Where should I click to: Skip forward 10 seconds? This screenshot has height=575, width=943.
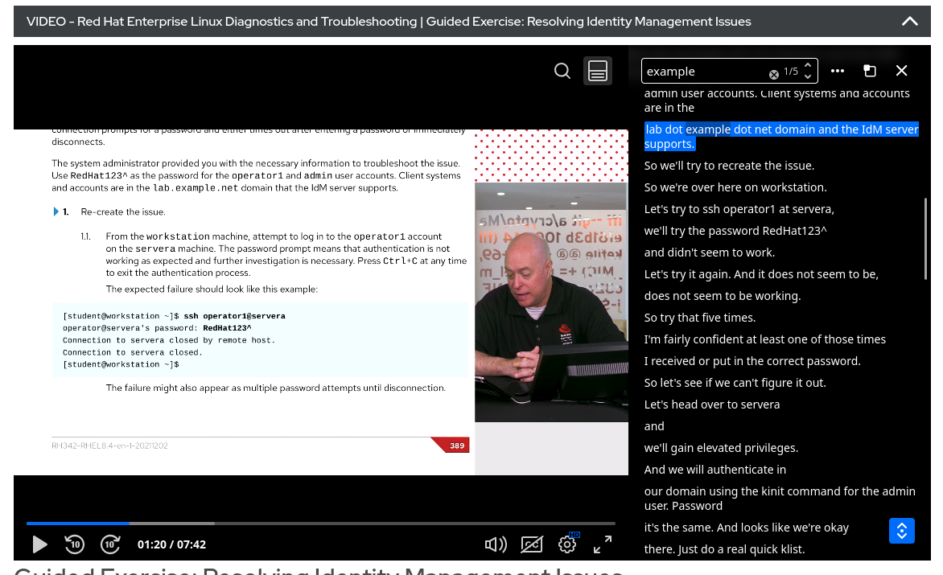(x=110, y=544)
